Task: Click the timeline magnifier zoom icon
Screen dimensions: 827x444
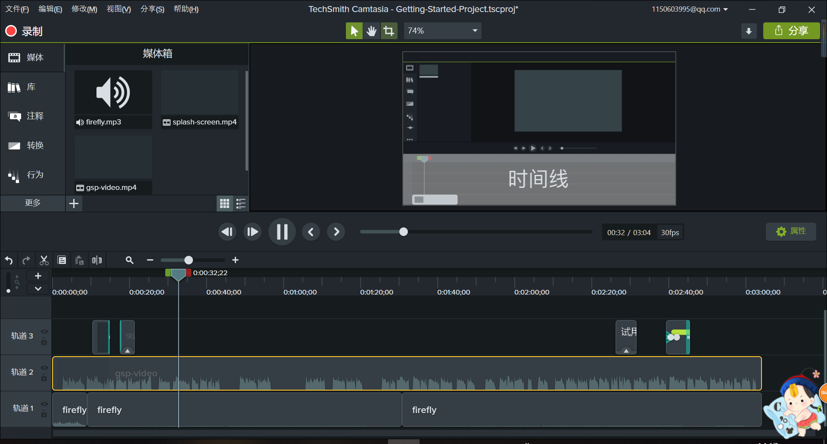Action: coord(130,260)
